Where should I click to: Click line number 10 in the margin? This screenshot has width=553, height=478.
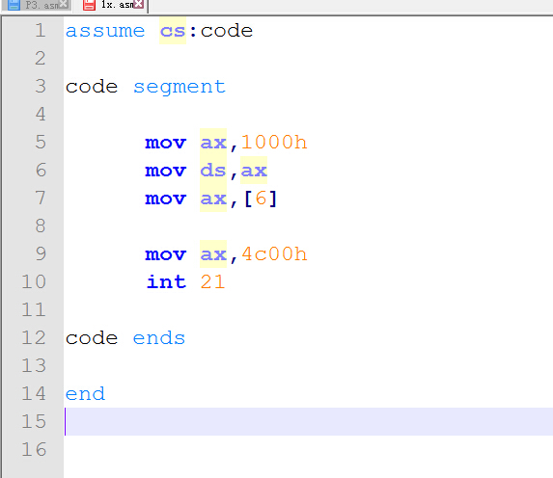click(34, 281)
